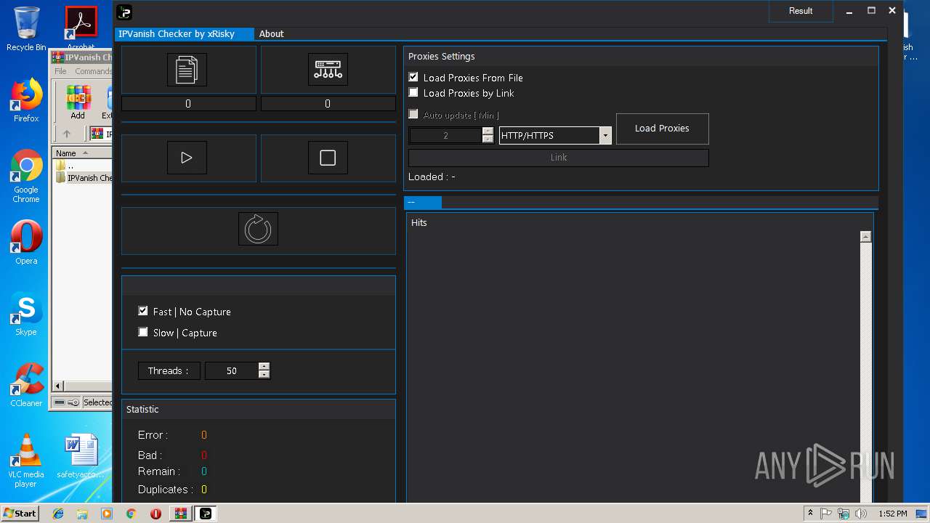Click the Link input field
The image size is (930, 523).
558,158
